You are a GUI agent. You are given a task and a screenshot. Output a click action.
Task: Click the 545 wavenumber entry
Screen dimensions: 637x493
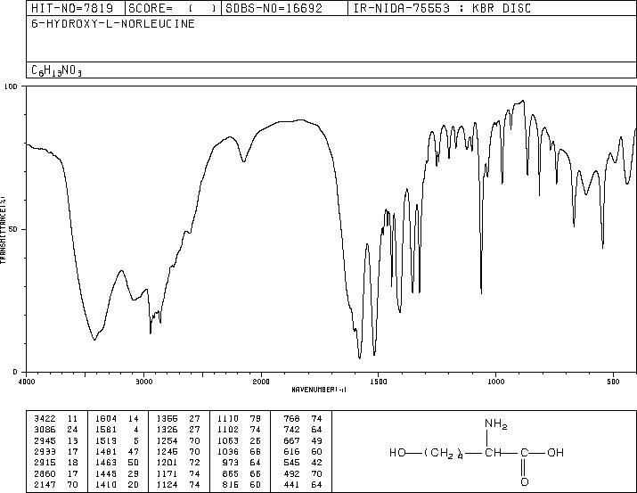(x=291, y=463)
